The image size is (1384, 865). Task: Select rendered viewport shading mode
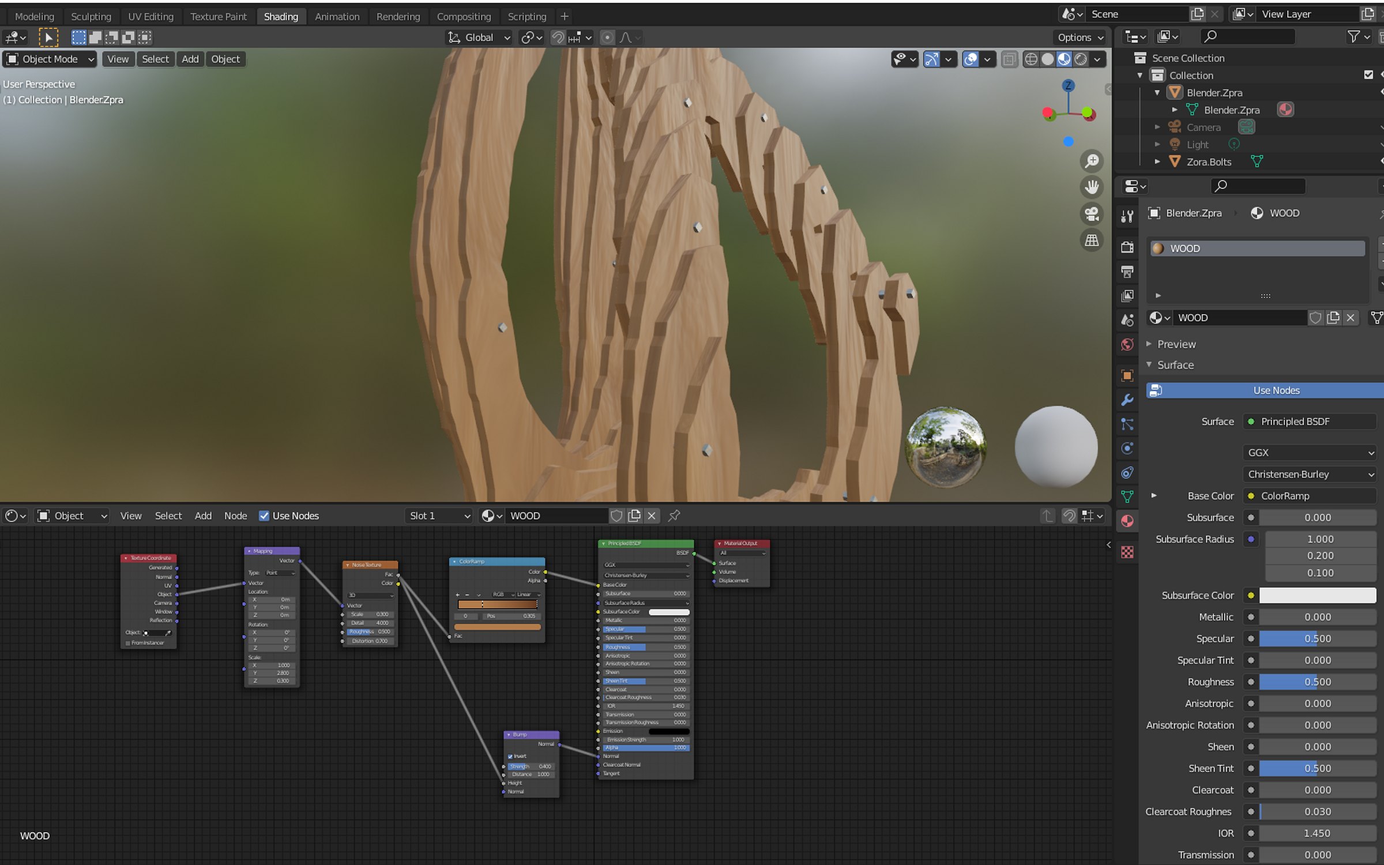pyautogui.click(x=1081, y=59)
